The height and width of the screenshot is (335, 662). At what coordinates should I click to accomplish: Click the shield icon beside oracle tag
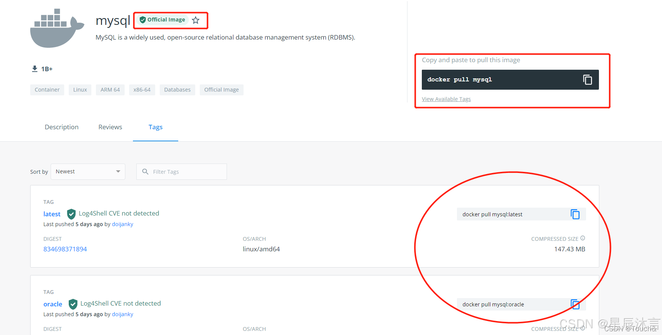(x=73, y=304)
